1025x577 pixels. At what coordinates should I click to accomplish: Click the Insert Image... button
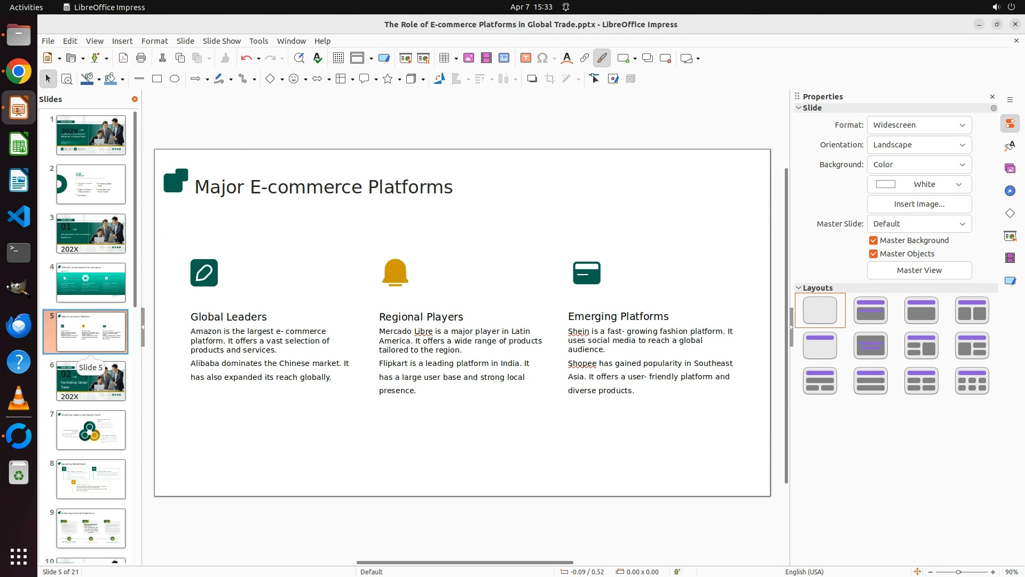click(x=919, y=204)
